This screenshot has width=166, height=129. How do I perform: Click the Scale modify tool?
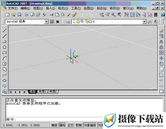pyautogui.click(x=161, y=69)
